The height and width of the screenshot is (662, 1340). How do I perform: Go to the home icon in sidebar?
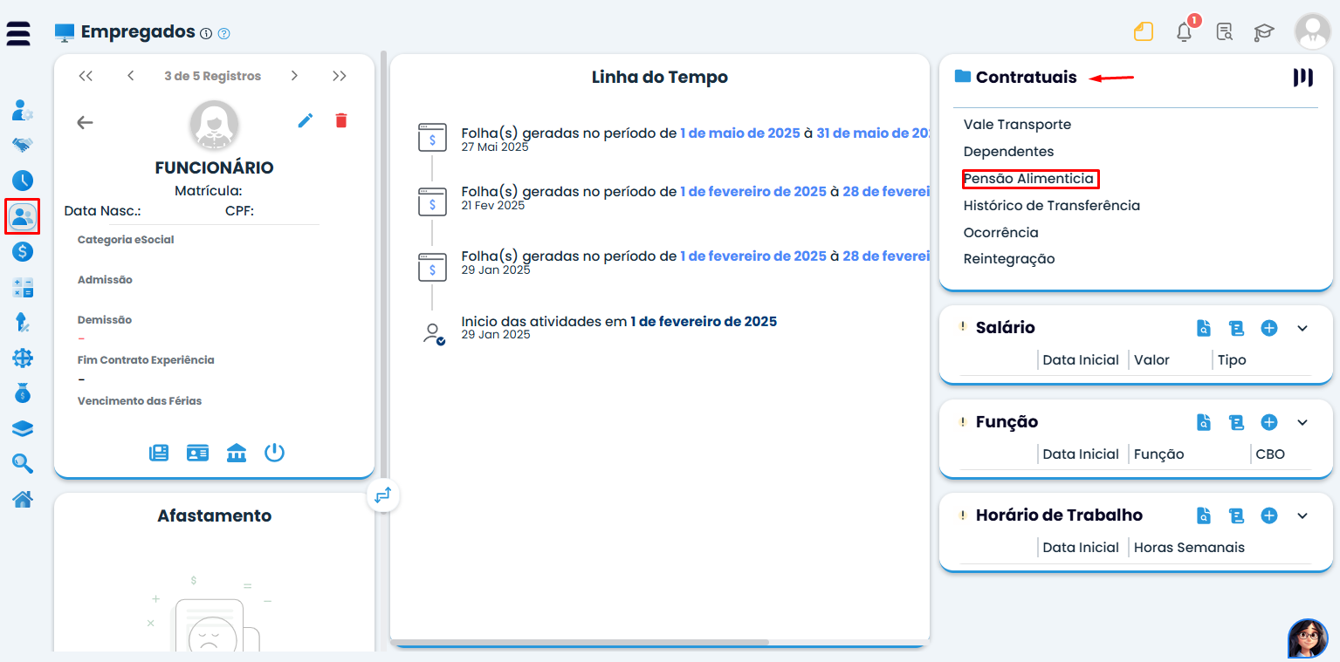pyautogui.click(x=23, y=499)
